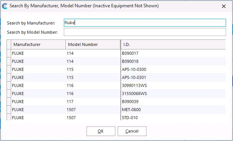
Task: Click the row selector for AP5-10-0300 row
Action: coord(9,69)
